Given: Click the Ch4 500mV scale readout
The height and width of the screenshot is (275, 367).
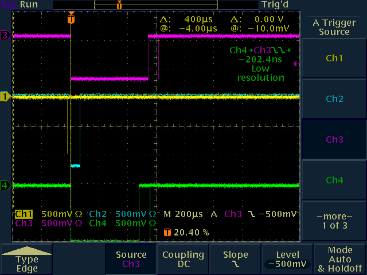Looking at the screenshot, I should coord(123,223).
